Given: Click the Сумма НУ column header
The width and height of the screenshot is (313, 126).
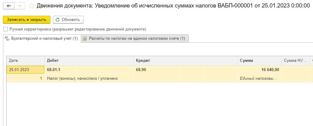Looking at the screenshot, I should (296, 61).
